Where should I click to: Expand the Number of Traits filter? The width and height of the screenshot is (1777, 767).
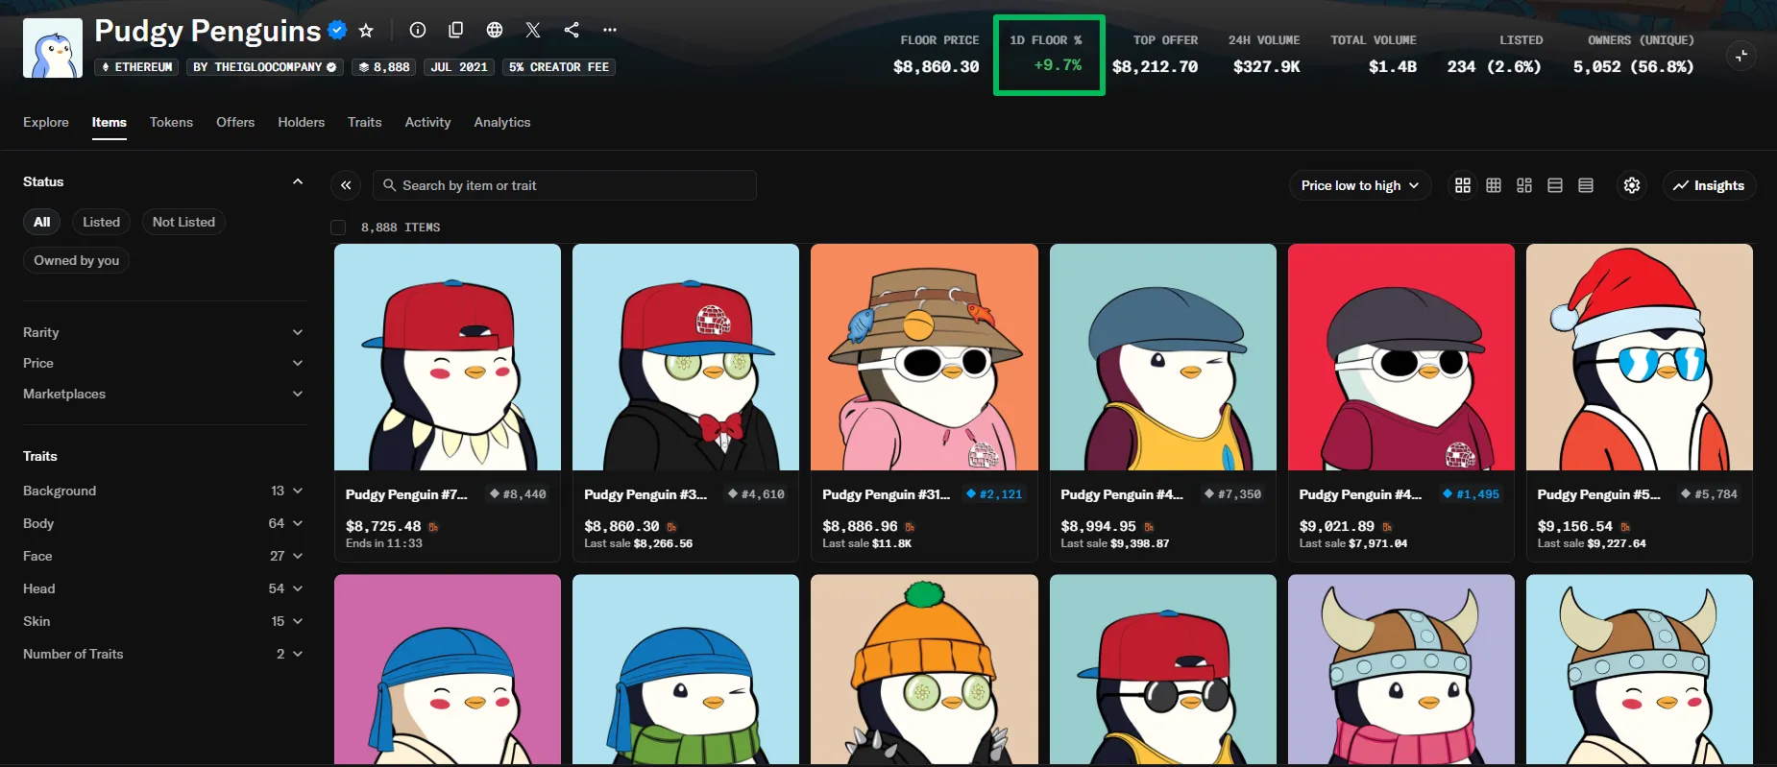tap(163, 654)
